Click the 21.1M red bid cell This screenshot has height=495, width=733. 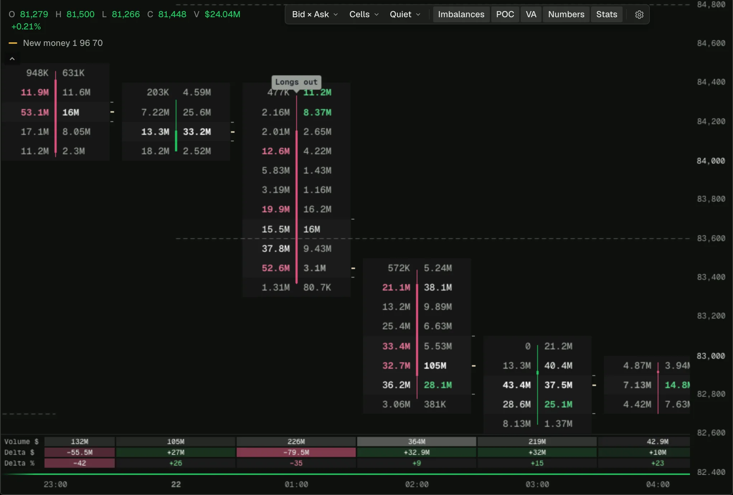396,287
